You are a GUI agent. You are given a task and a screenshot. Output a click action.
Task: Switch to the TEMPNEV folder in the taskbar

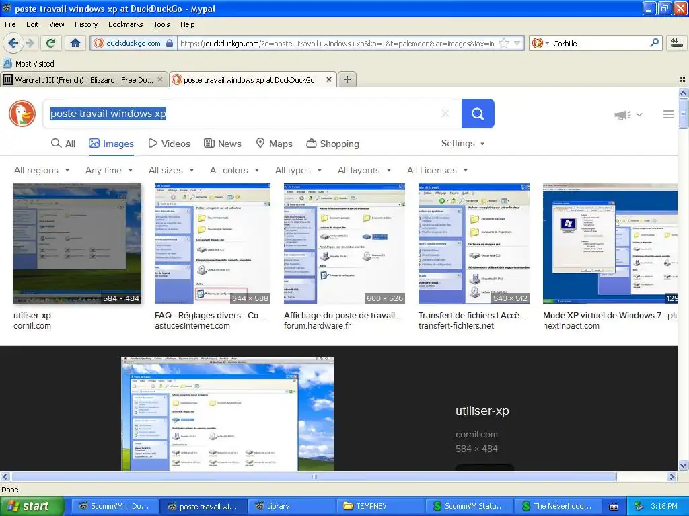(380, 506)
